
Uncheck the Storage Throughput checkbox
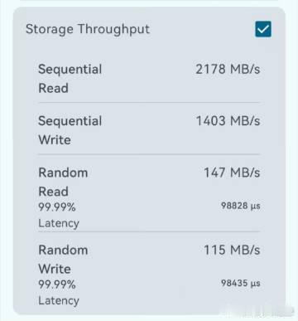pyautogui.click(x=263, y=29)
